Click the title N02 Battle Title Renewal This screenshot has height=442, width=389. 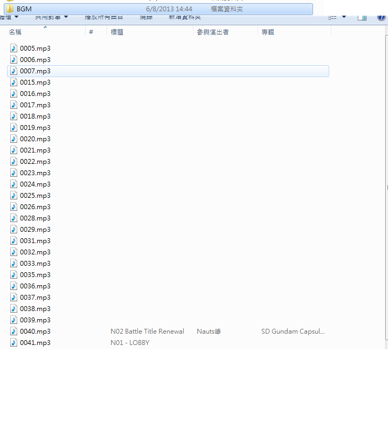147,331
